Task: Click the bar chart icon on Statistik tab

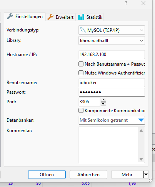Action: click(81, 17)
